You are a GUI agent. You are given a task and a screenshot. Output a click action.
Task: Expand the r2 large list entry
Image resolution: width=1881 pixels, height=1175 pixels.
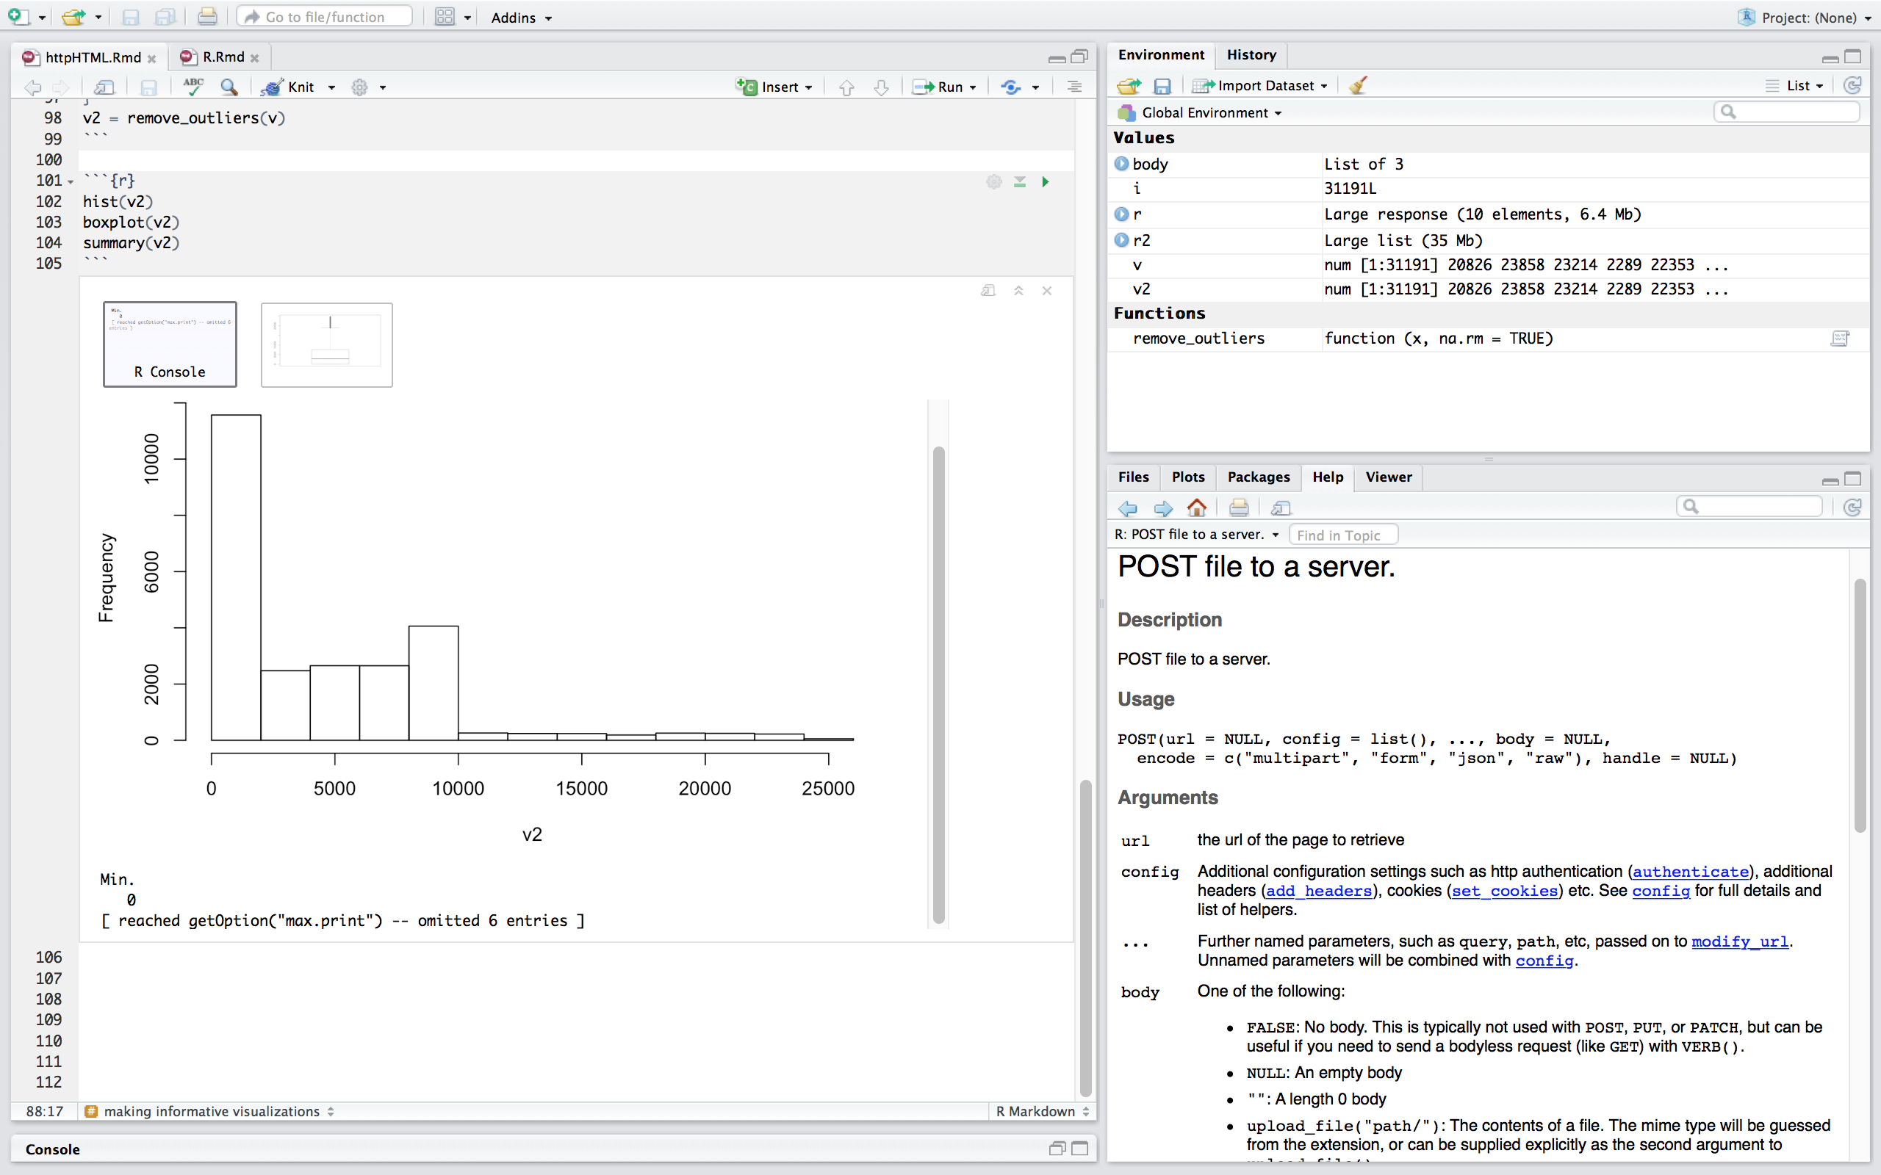pos(1121,240)
